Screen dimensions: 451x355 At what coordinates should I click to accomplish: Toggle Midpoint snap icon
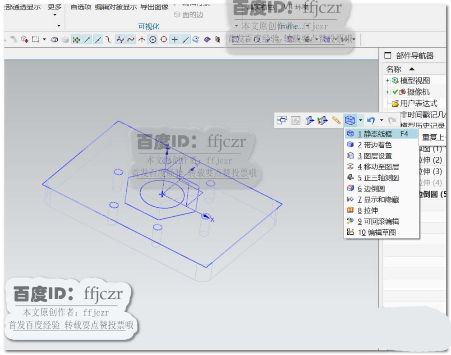(98, 40)
